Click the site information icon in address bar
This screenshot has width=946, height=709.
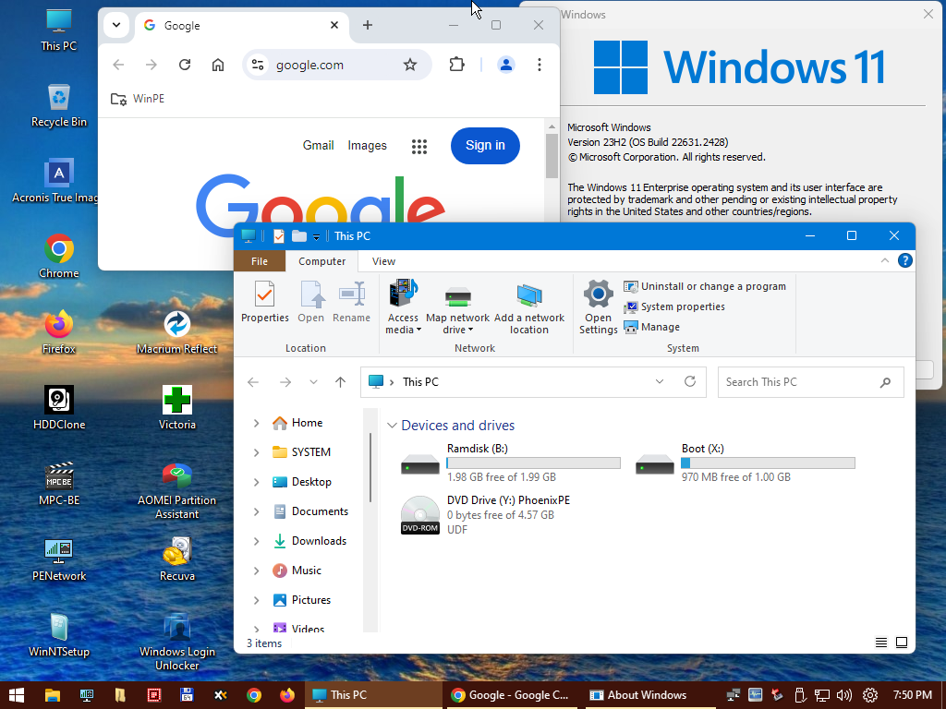[x=259, y=65]
